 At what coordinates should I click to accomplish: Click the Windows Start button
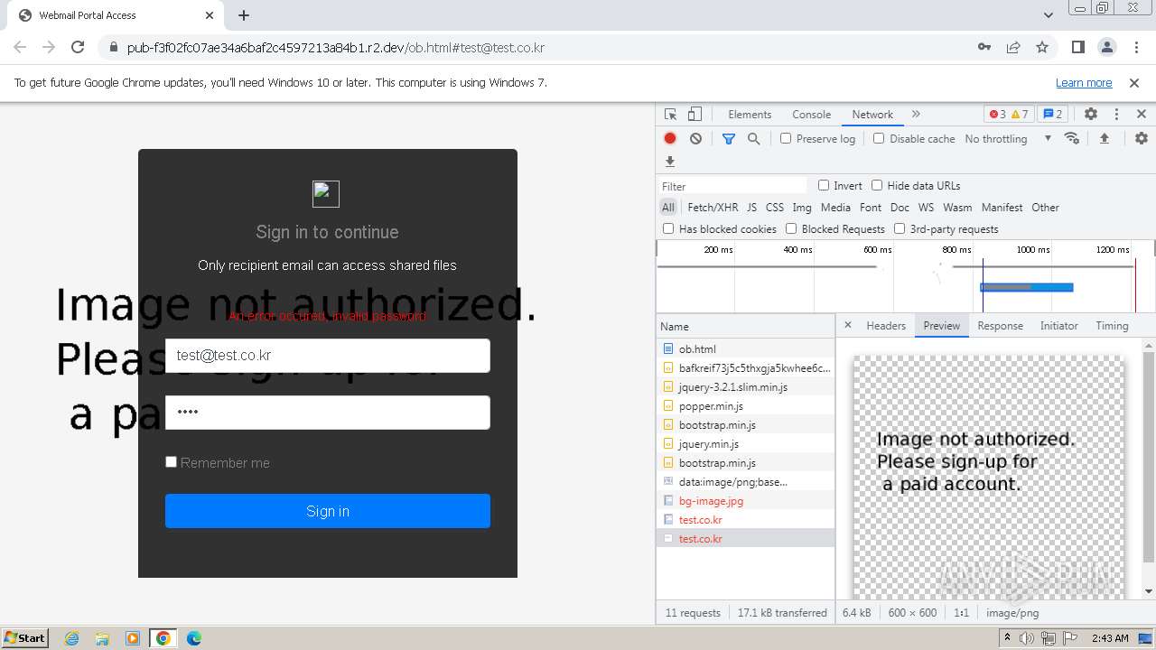[x=24, y=637]
